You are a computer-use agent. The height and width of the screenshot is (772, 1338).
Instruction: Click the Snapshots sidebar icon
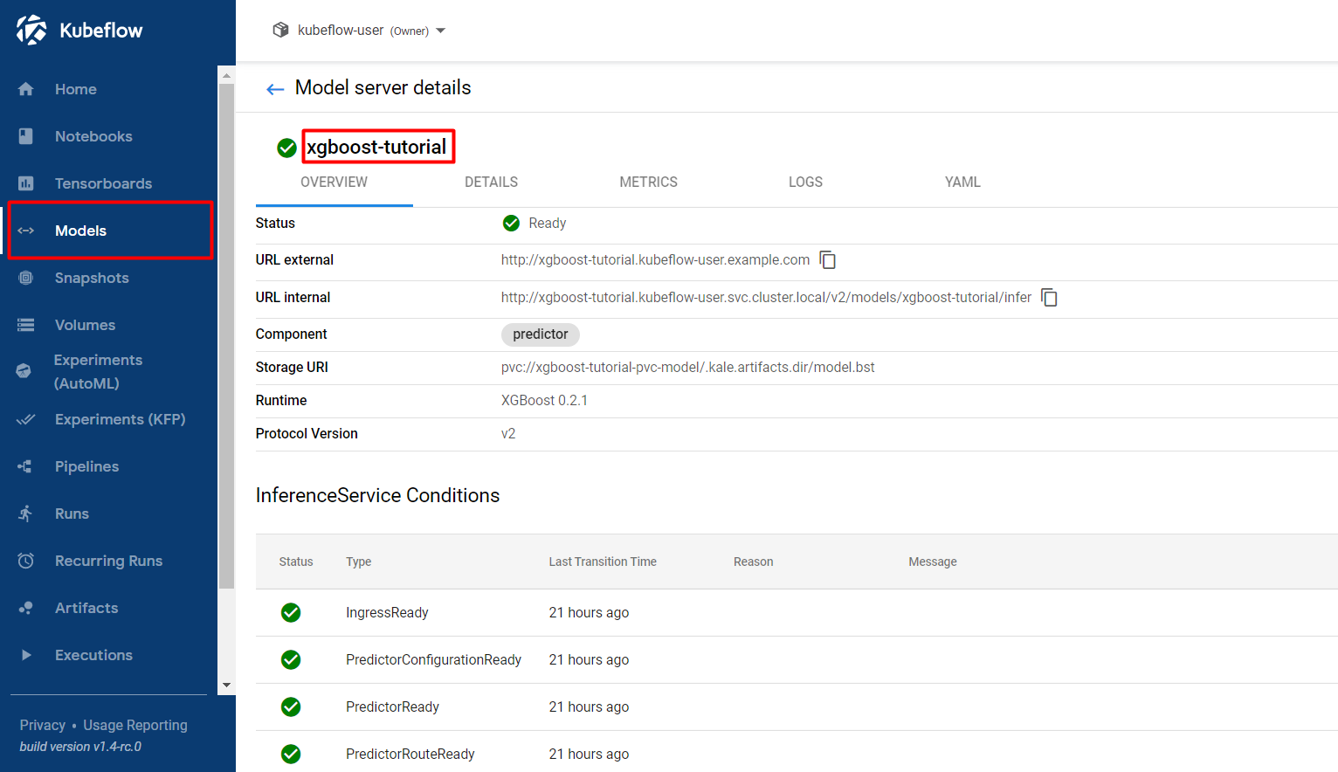click(x=26, y=278)
